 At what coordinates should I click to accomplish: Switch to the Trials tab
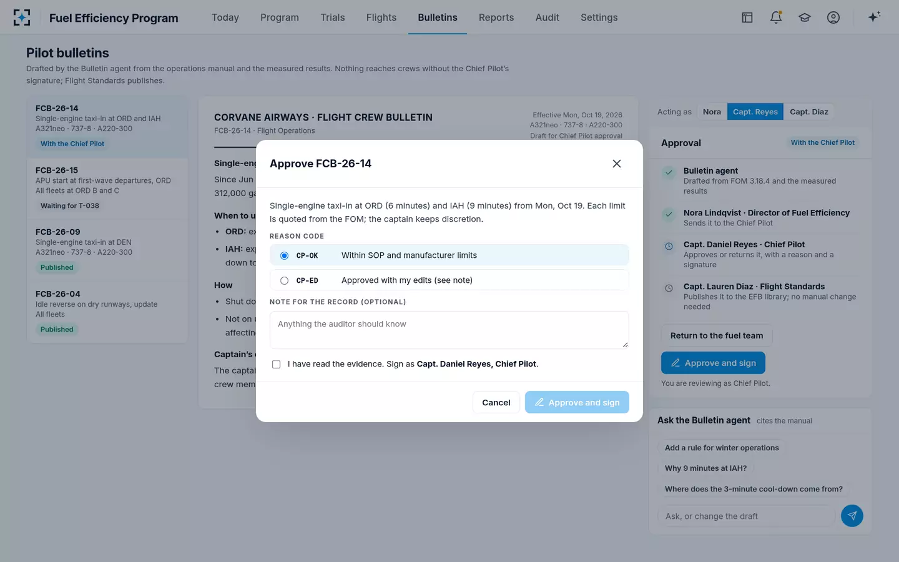click(x=333, y=17)
